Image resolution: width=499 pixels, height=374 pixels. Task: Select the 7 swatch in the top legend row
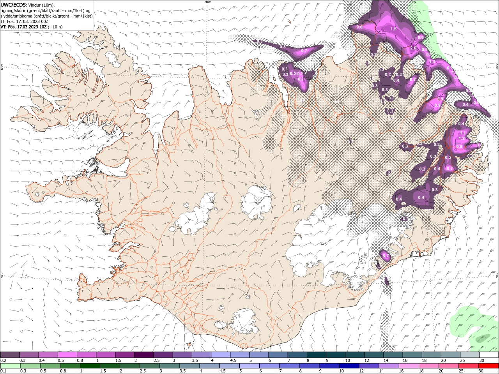[297, 355]
